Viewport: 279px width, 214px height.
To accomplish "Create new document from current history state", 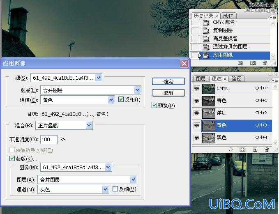I will [240, 63].
